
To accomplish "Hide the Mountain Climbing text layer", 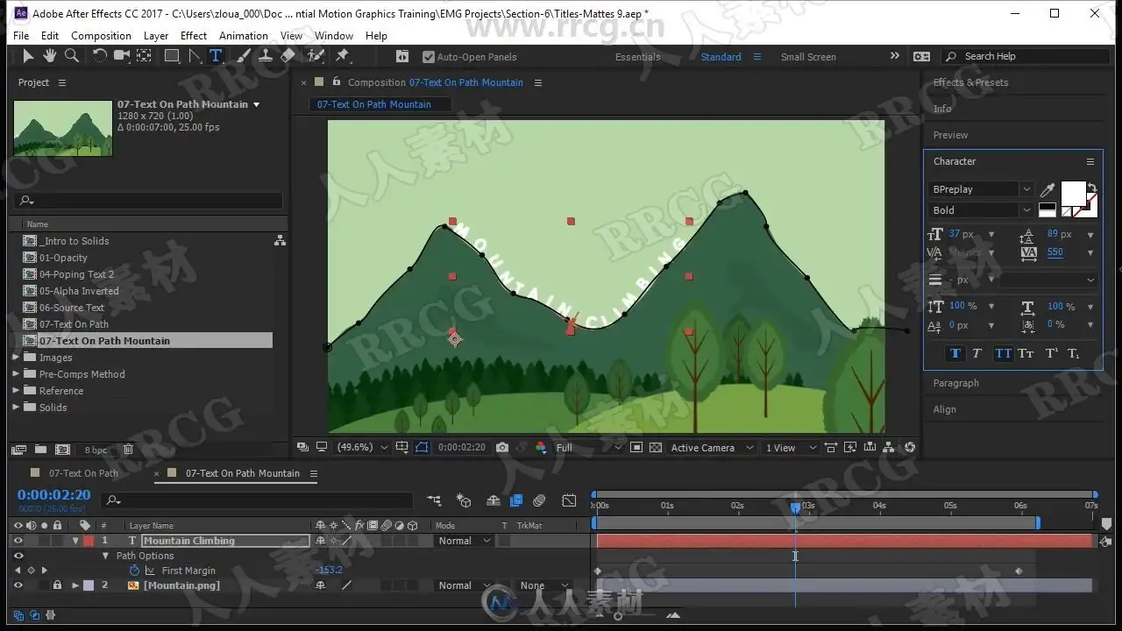I will point(18,541).
